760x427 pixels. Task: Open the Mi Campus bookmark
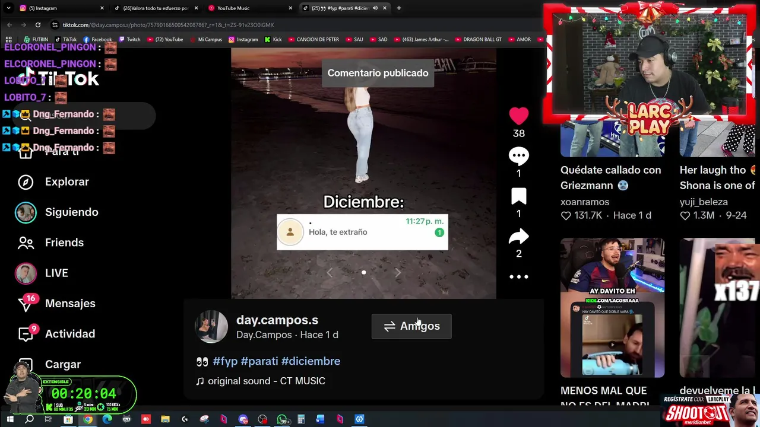pyautogui.click(x=205, y=40)
